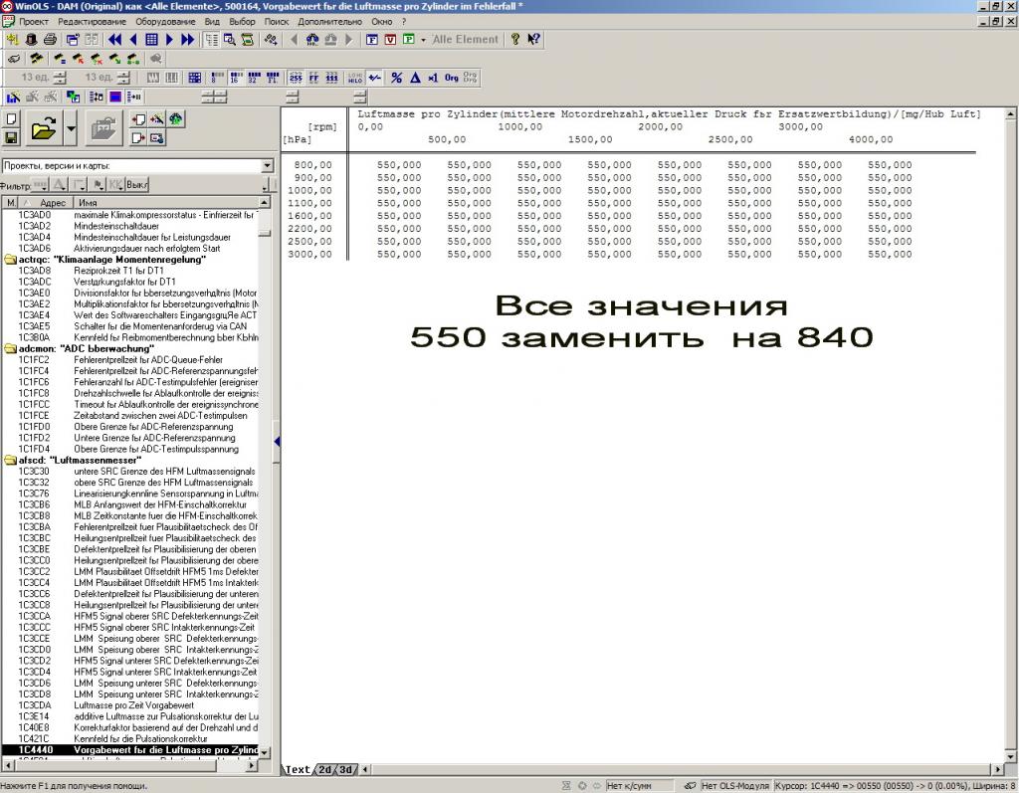Toggle hexadecimal FF number display
1019x793 pixels.
(x=313, y=78)
